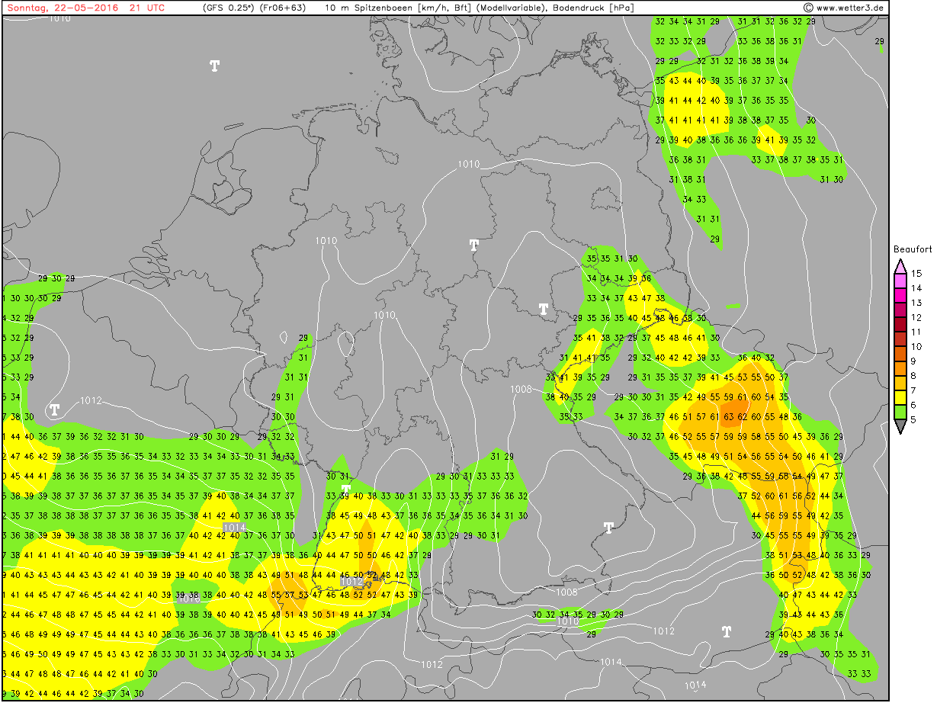Click the pink upward triangle above Beaufort 15
Viewport: 937px width, 703px height.
[x=900, y=266]
